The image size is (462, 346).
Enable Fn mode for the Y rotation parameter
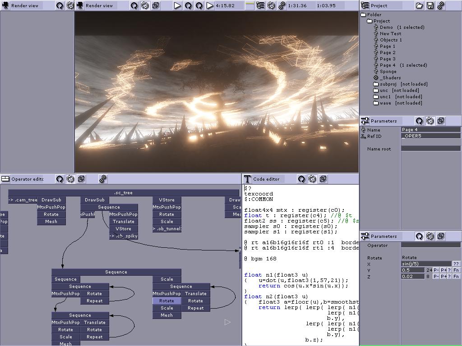tap(457, 270)
